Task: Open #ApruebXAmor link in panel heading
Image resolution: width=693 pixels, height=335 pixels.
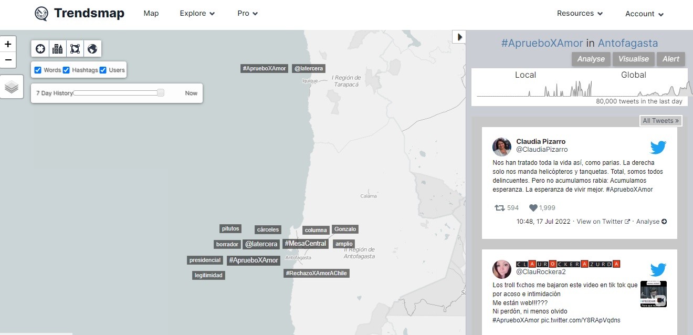Action: 542,44
